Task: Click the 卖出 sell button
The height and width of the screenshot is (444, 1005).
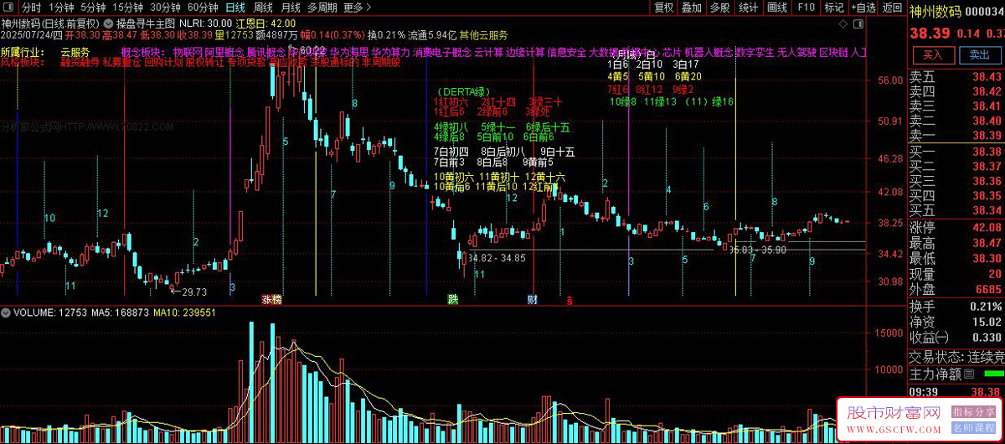Action: pos(979,54)
